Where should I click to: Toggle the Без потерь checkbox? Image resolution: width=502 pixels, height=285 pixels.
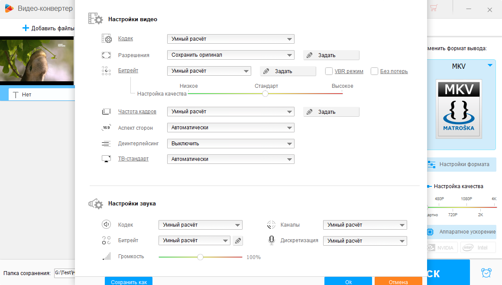coord(375,71)
